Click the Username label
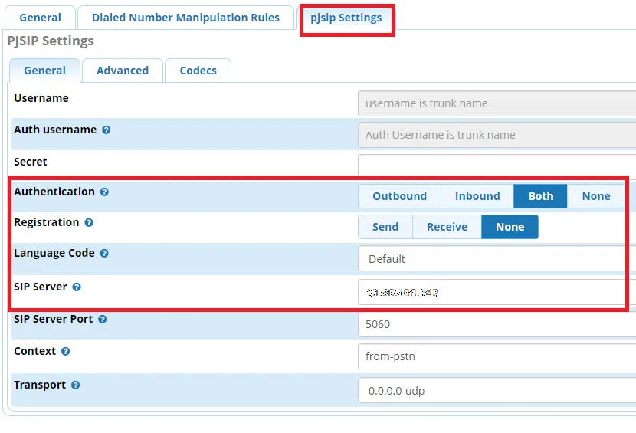 point(41,98)
